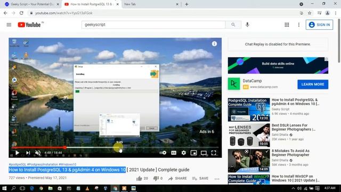This screenshot has height=192, width=341.
Task: Open How to Install WinSCP video title
Action: point(295,178)
